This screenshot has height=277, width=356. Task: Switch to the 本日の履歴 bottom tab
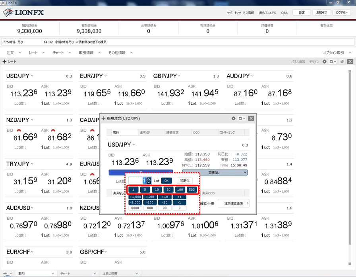[120, 273]
